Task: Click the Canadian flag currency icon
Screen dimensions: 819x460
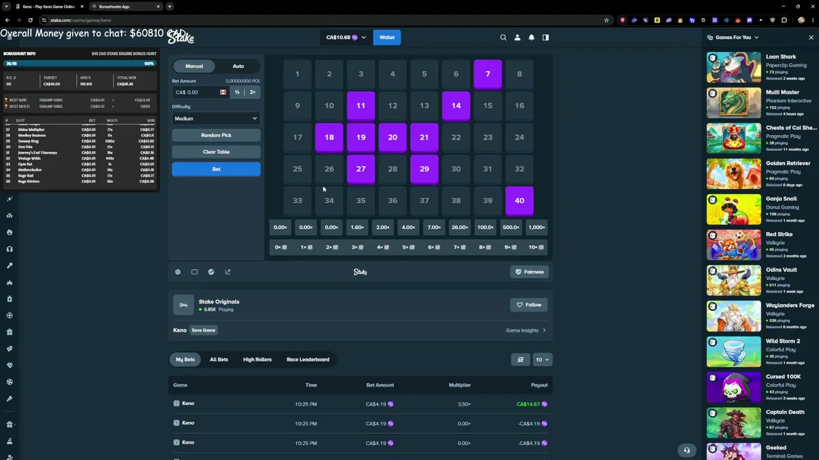Action: pos(223,93)
